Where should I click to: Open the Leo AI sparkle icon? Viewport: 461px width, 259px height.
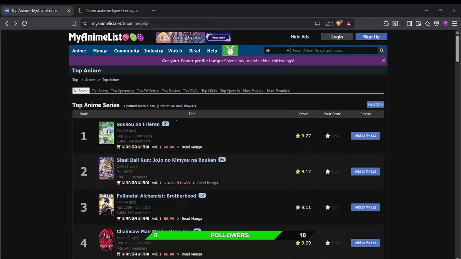tap(428, 23)
